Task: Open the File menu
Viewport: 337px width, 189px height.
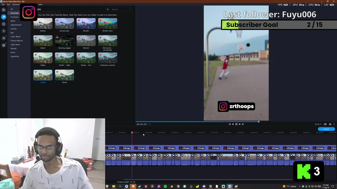Action: (3, 4)
